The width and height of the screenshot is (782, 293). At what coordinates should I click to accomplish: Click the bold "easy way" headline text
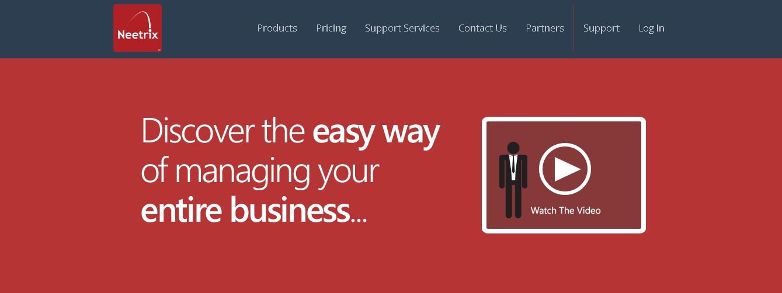click(376, 132)
